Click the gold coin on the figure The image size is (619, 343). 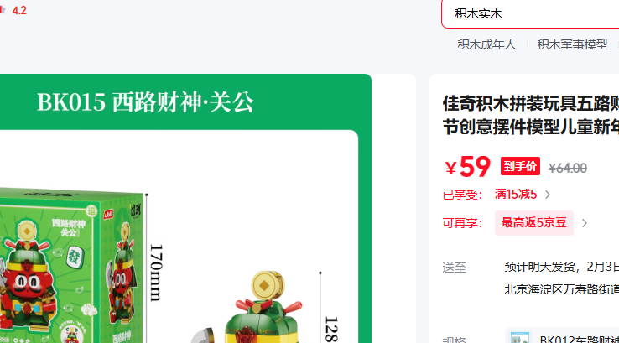click(x=268, y=285)
